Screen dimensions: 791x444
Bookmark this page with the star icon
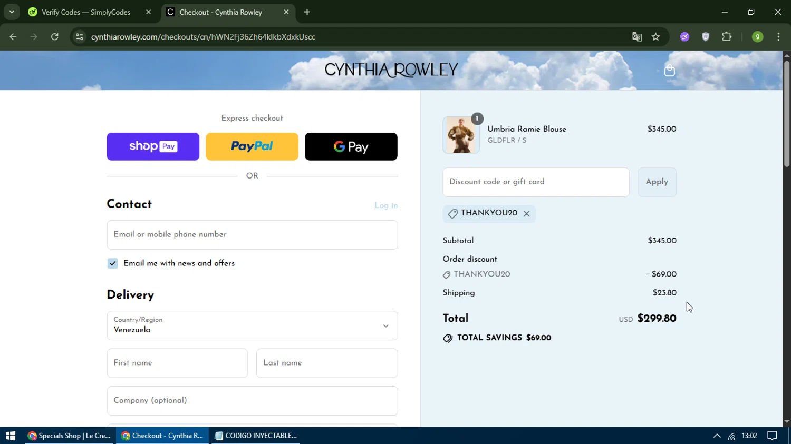656,37
